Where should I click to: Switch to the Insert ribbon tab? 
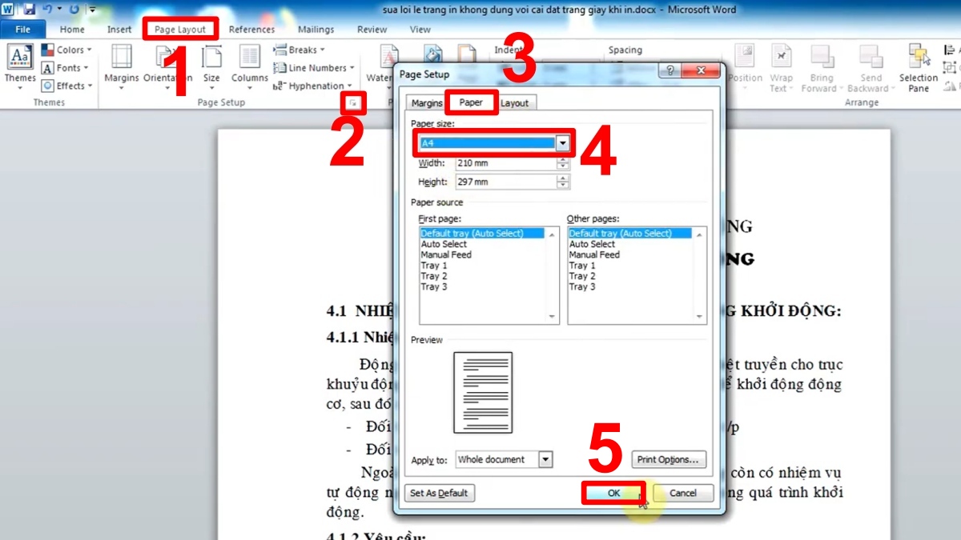click(x=119, y=30)
